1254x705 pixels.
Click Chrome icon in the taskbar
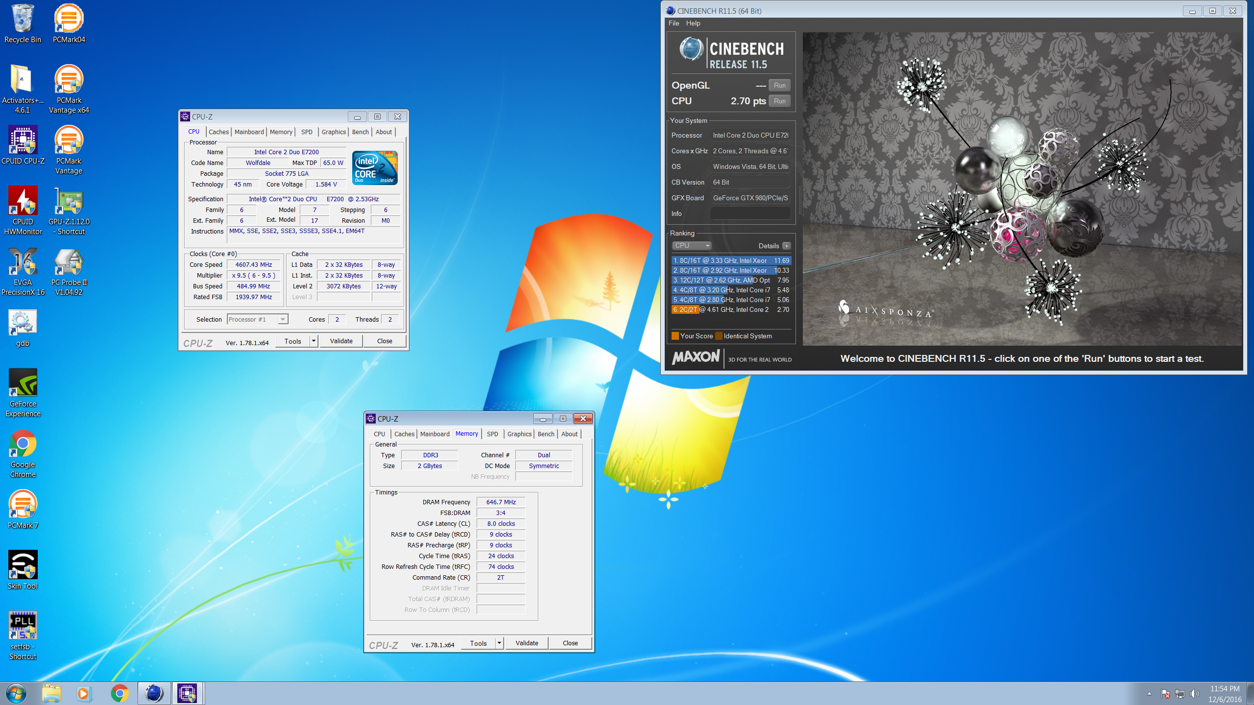coord(120,693)
